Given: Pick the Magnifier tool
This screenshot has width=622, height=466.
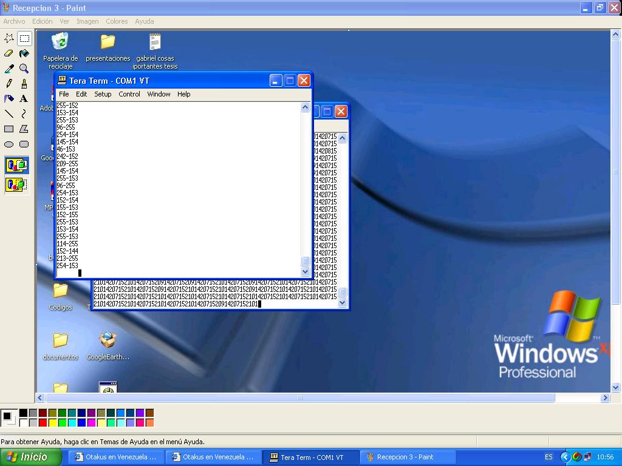Looking at the screenshot, I should tap(24, 69).
